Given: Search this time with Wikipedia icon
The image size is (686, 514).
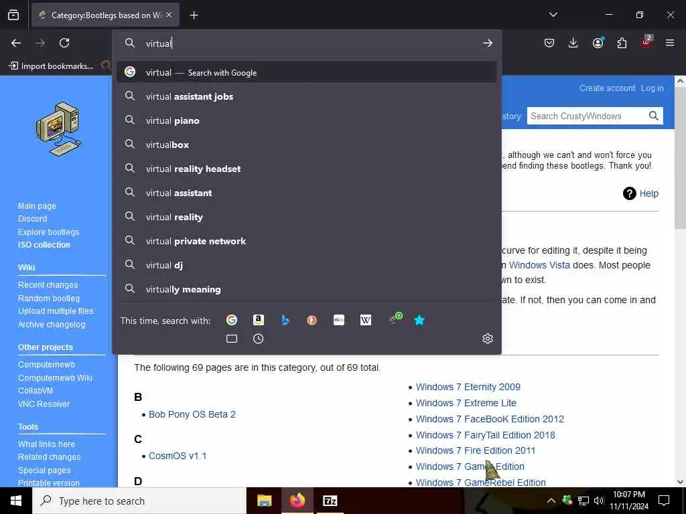Looking at the screenshot, I should pyautogui.click(x=365, y=320).
